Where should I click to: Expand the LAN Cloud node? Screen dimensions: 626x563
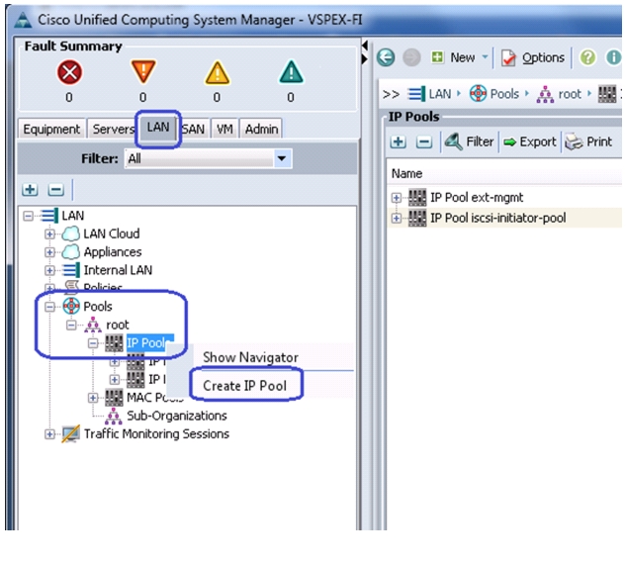coord(49,234)
